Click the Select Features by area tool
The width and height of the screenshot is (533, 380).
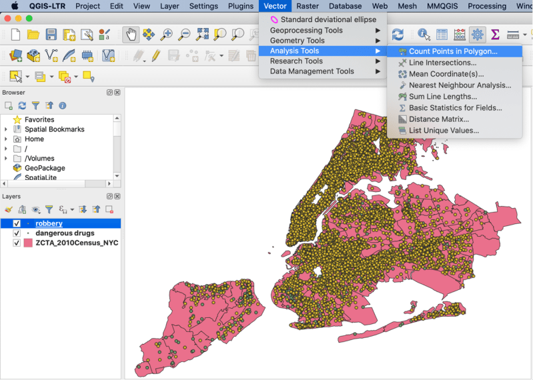[15, 77]
